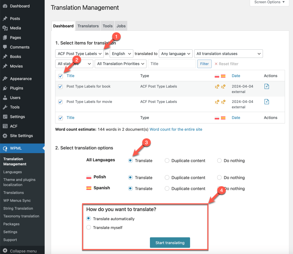Switch to the Jobs tab
The image size is (293, 254).
[121, 26]
